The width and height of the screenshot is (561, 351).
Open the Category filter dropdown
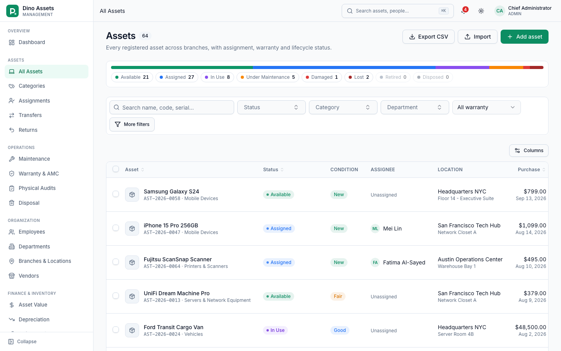(x=343, y=107)
